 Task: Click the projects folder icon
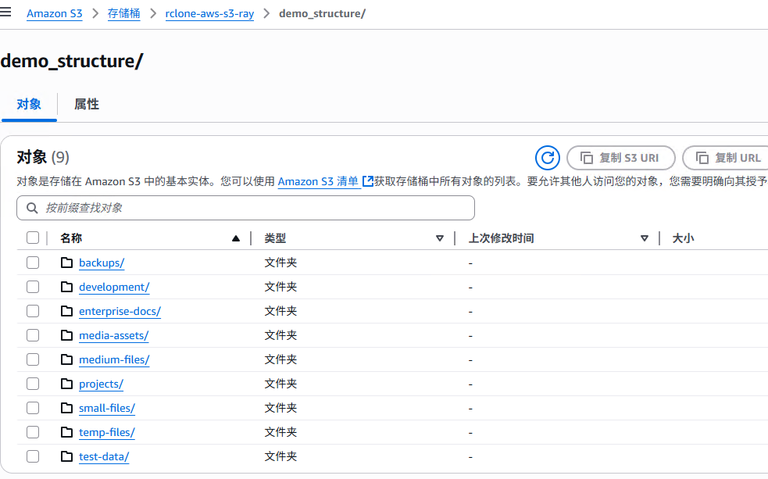pos(66,384)
